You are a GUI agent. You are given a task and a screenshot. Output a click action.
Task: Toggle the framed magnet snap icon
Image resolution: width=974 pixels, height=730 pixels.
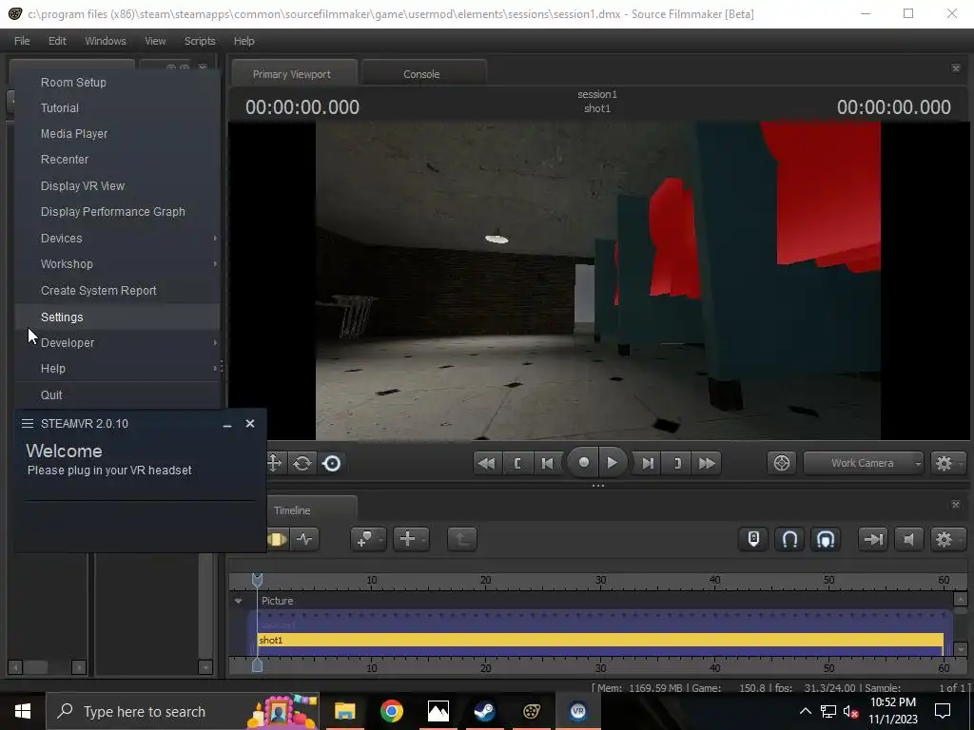[x=826, y=539]
